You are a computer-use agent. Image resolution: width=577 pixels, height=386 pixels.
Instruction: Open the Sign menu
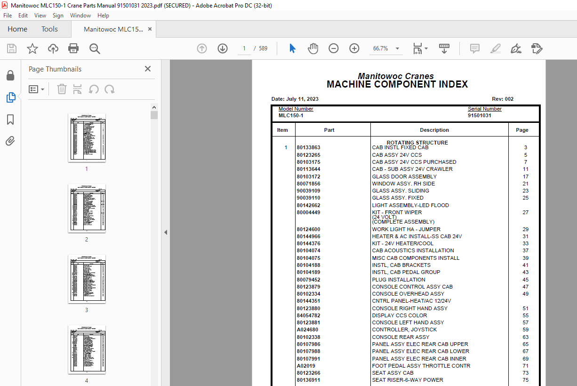click(x=58, y=16)
